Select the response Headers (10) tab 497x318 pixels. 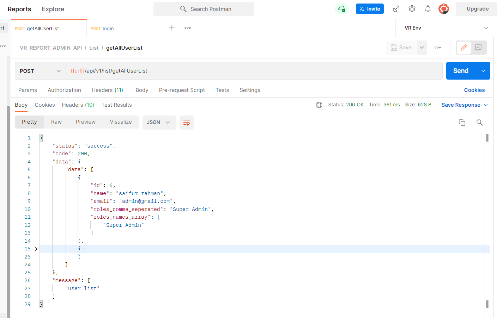pyautogui.click(x=78, y=105)
